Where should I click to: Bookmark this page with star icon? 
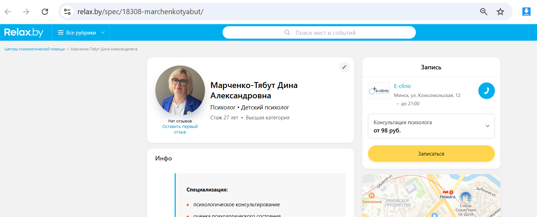pyautogui.click(x=500, y=12)
